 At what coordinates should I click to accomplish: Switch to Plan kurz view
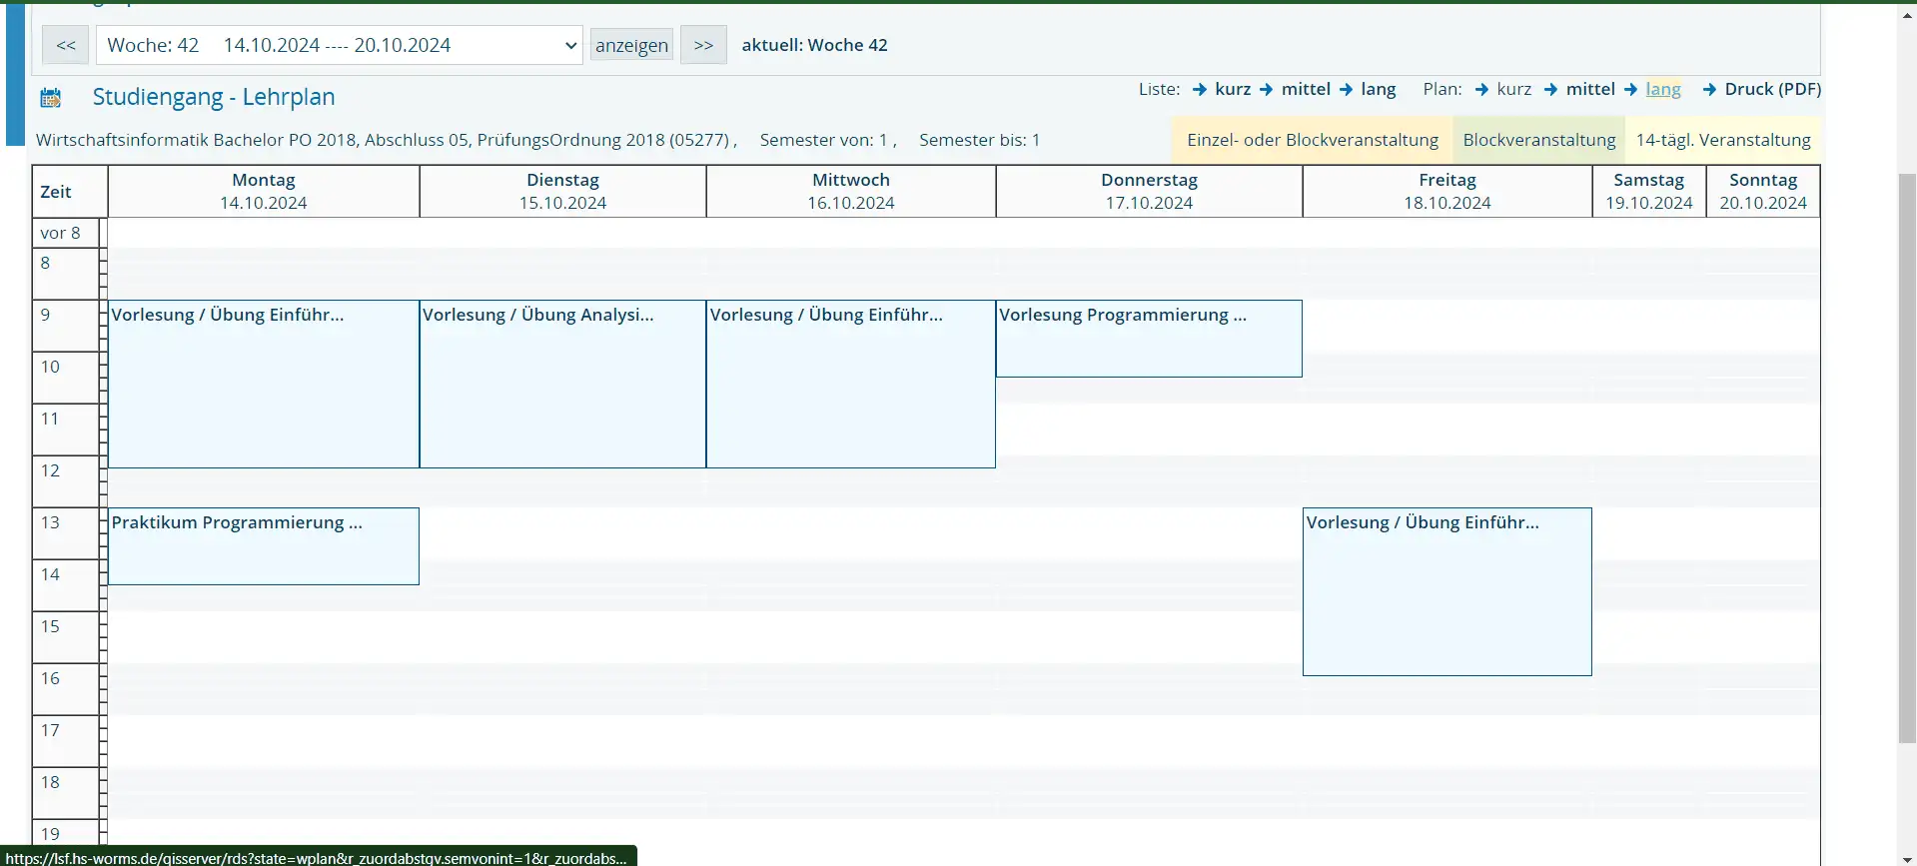[1513, 89]
